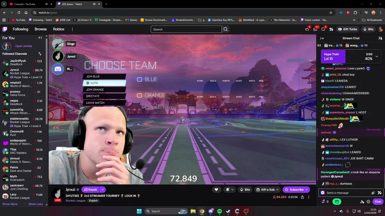
Task: Open sodapoppin channel in sidebar
Action: pyautogui.click(x=23, y=142)
